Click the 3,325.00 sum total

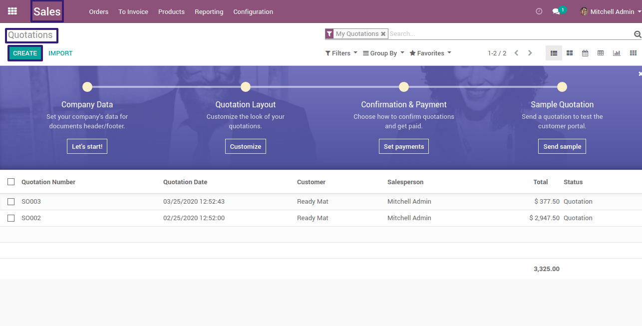(547, 269)
